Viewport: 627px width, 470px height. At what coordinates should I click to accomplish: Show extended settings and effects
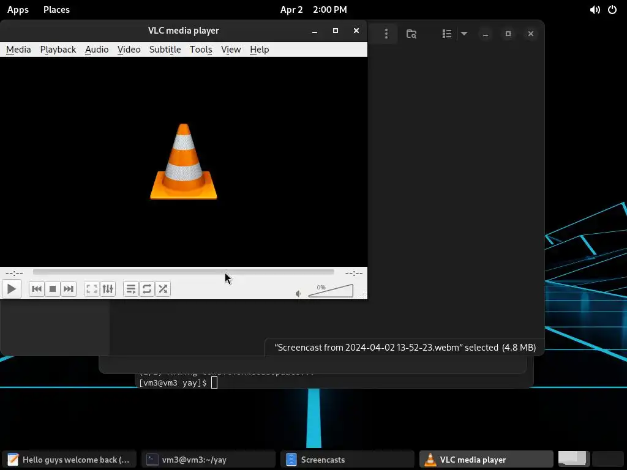point(108,289)
